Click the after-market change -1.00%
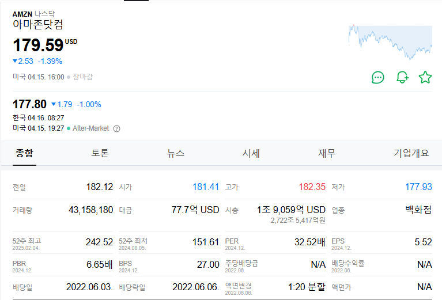The height and width of the screenshot is (300, 442). coord(89,104)
